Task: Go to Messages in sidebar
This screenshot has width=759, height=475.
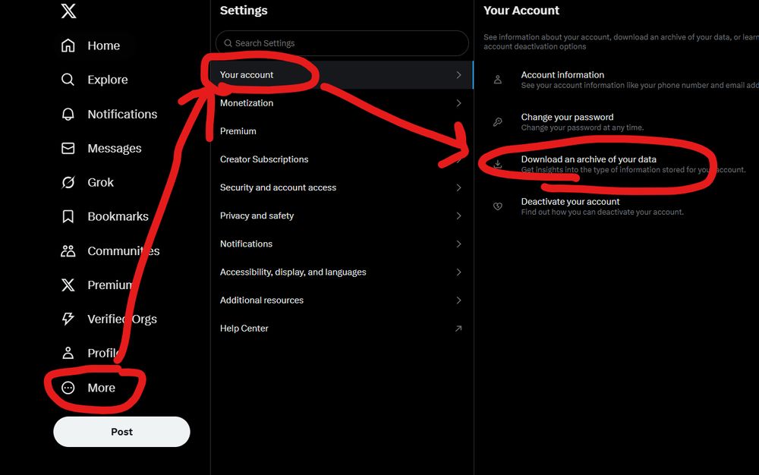Action: 115,148
